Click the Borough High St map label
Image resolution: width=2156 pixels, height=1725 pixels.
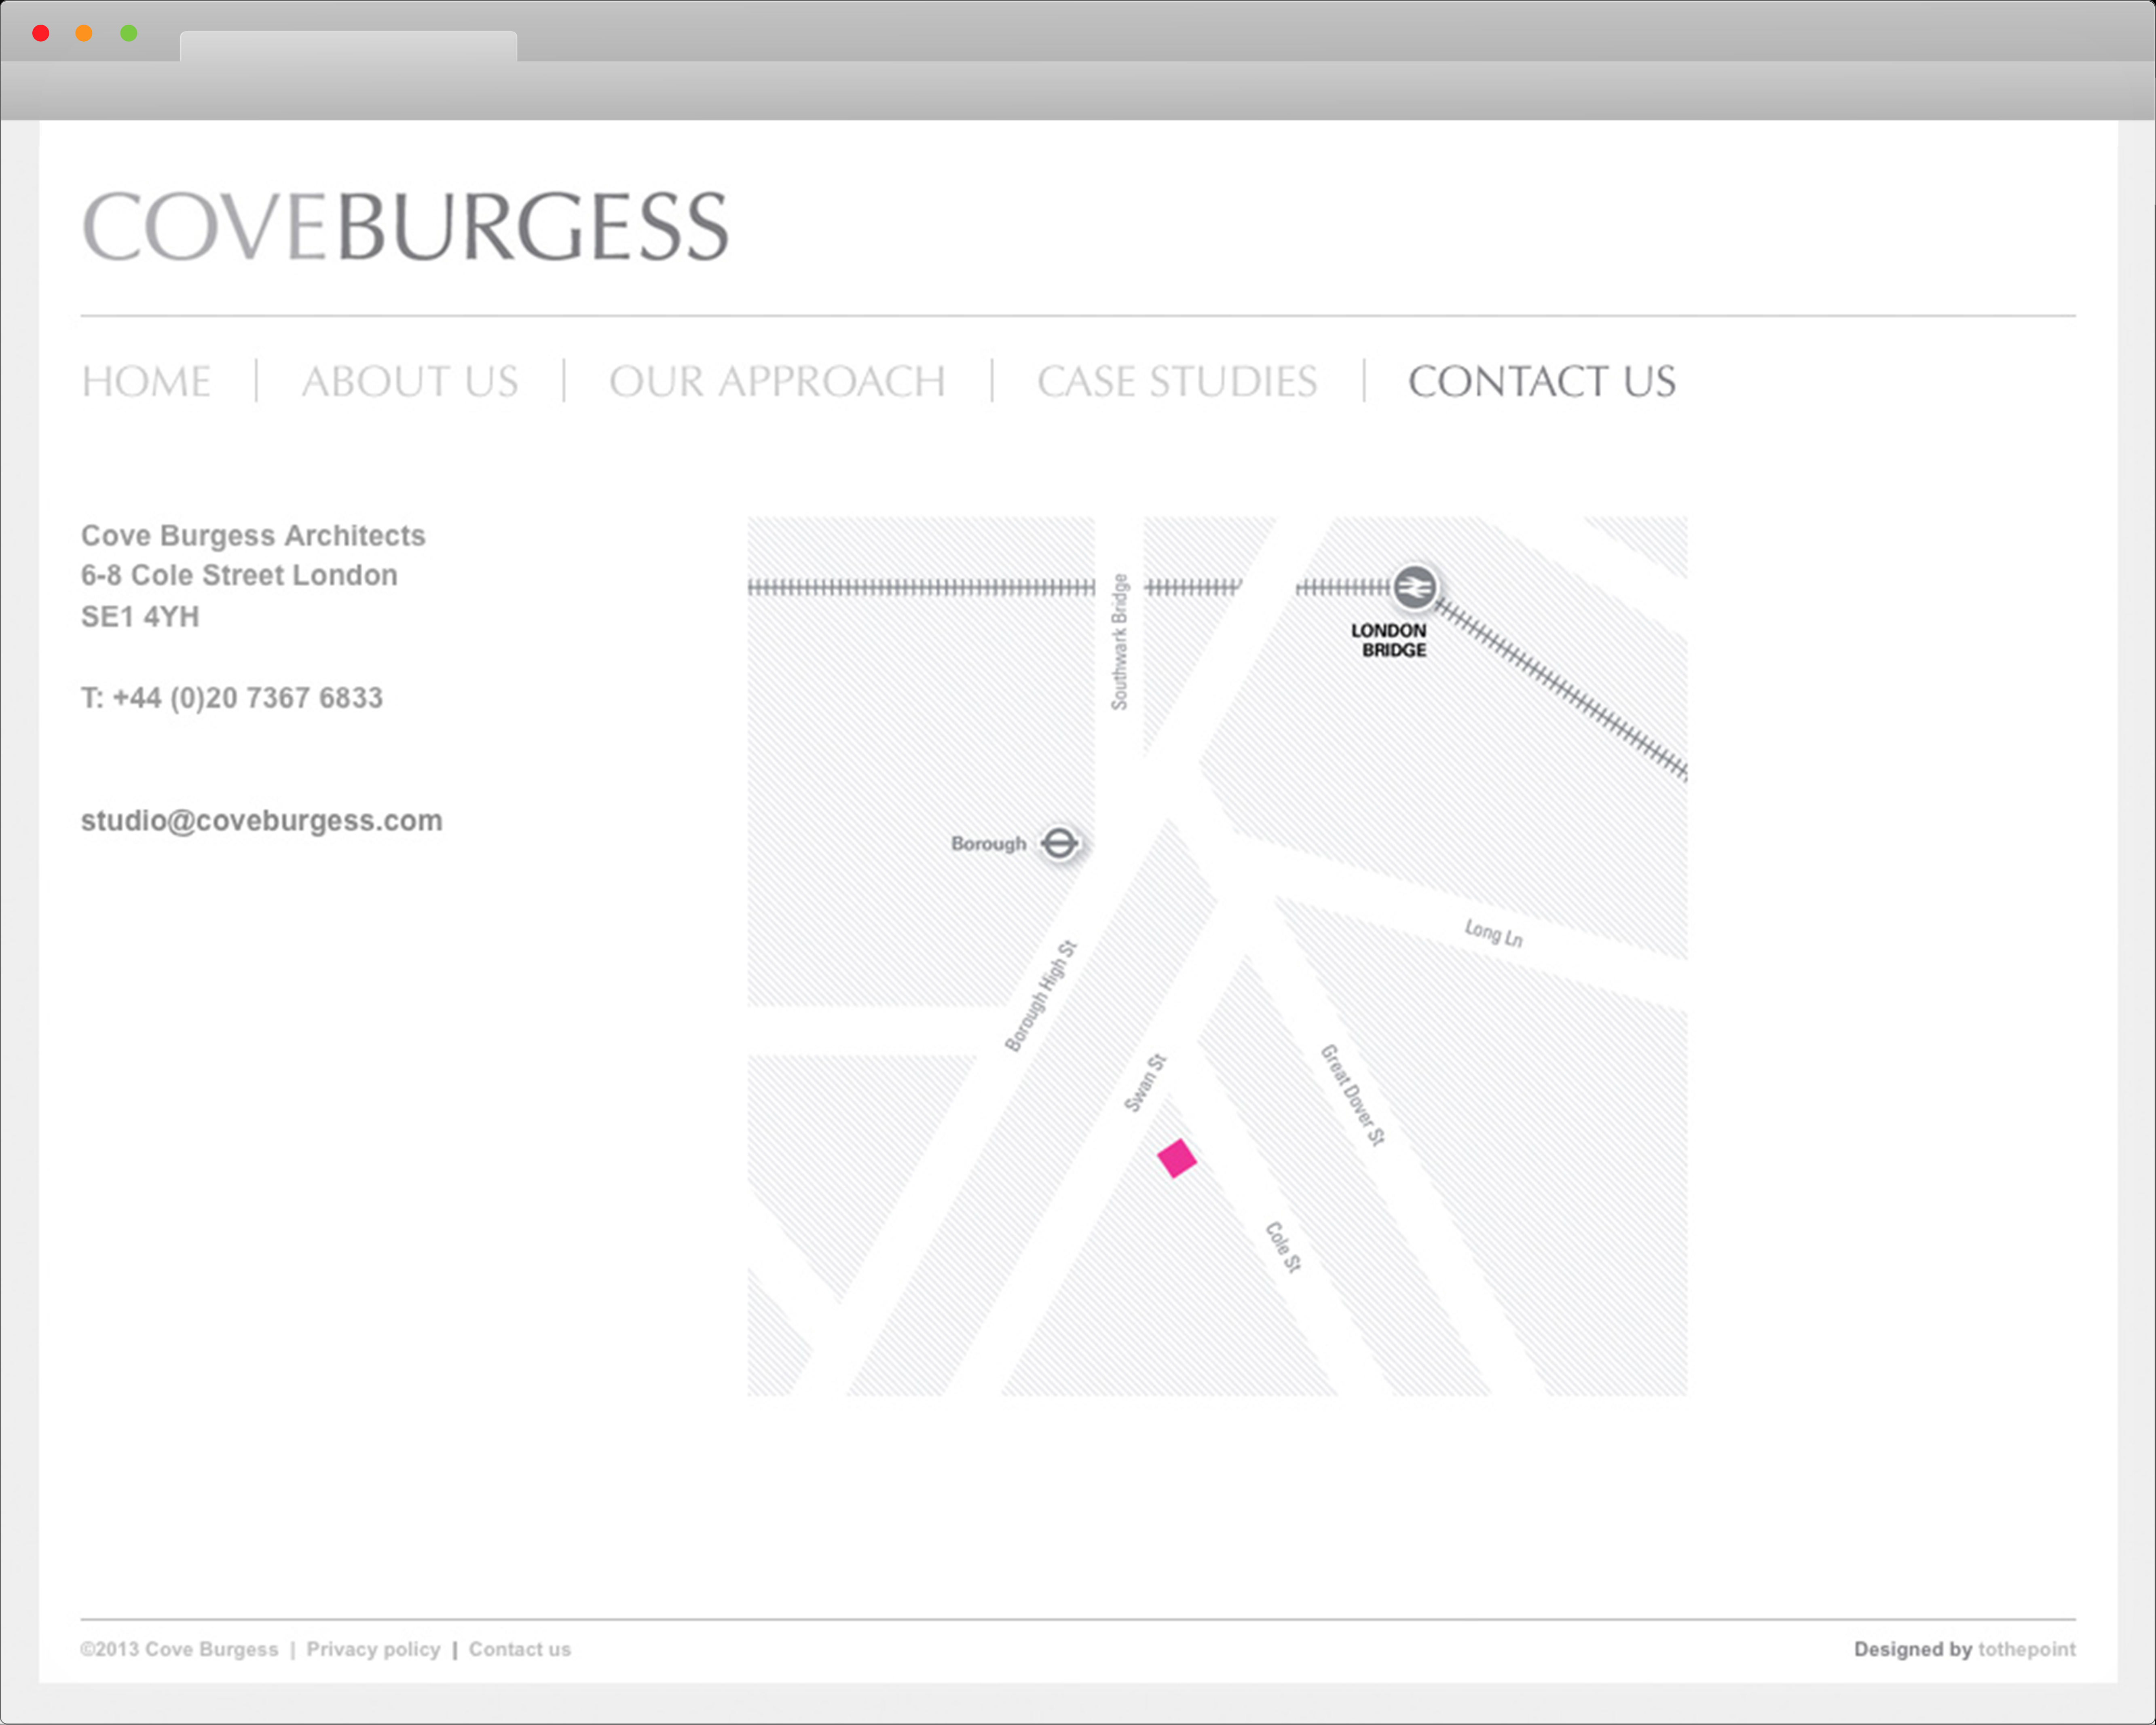(1041, 996)
